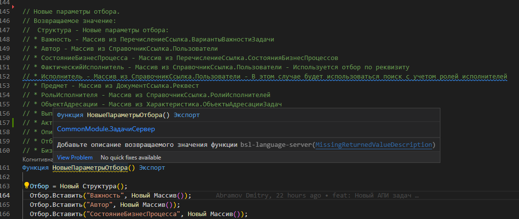Click 'No quick fixes available' in the popup
This screenshot has height=219, width=519.
click(x=131, y=158)
